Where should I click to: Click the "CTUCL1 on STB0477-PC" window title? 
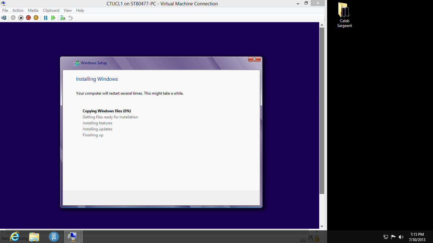point(162,4)
